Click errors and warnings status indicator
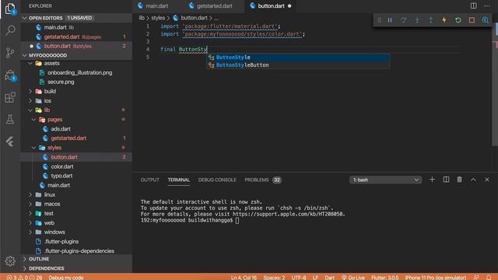The image size is (498, 280). 24,278
